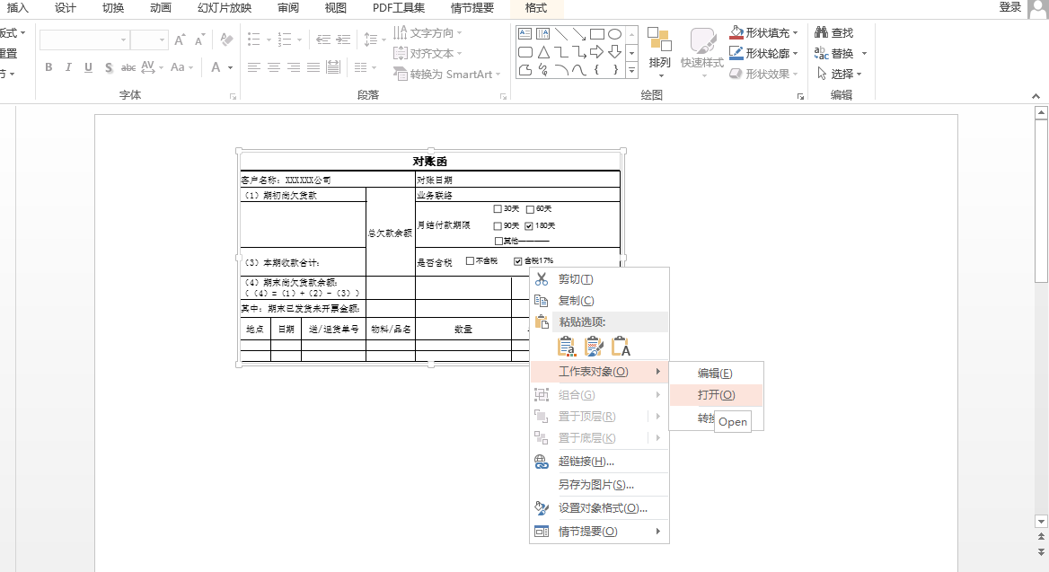Open the 形状轮廓 shape outline color menu
Screen dimensions: 1049x572
tap(763, 53)
